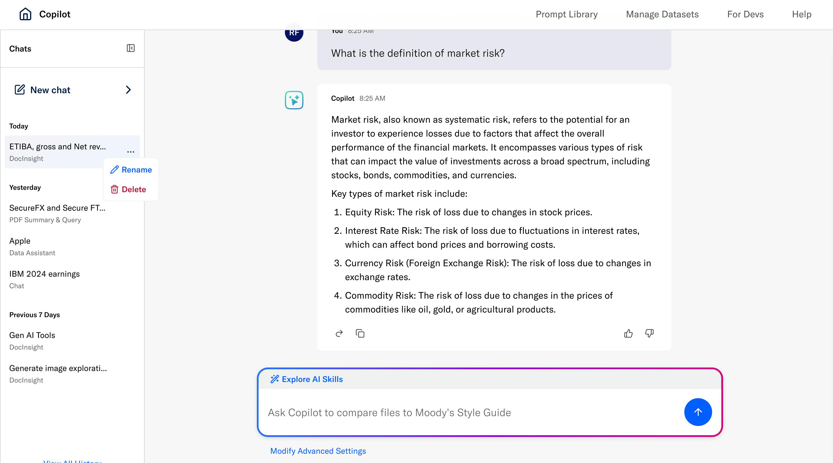Open Explore AI Skills
This screenshot has height=463, width=833.
coord(307,379)
